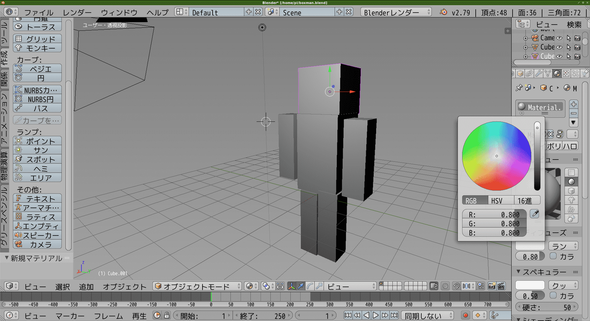Add a Bezier curve (ベジエ)
Screen dimensions: 590x321
pos(37,69)
